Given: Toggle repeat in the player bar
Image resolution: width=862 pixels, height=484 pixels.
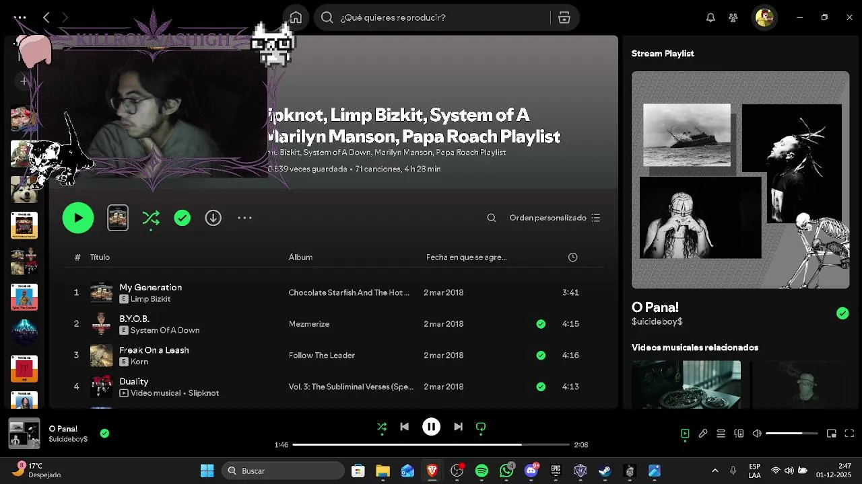Looking at the screenshot, I should coord(481,427).
